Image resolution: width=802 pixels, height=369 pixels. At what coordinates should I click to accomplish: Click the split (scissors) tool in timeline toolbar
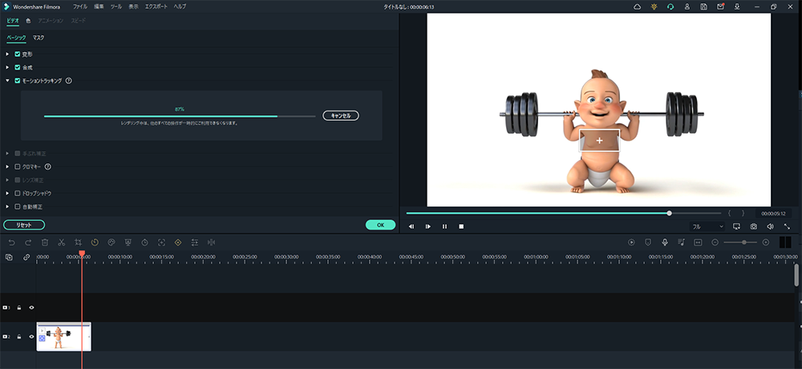[x=61, y=242]
